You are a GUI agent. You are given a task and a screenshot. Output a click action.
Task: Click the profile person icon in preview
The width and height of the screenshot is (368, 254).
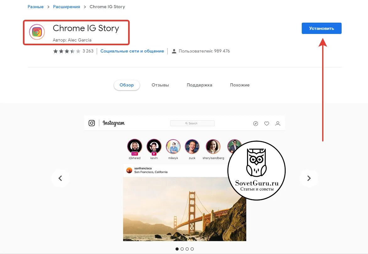point(278,124)
